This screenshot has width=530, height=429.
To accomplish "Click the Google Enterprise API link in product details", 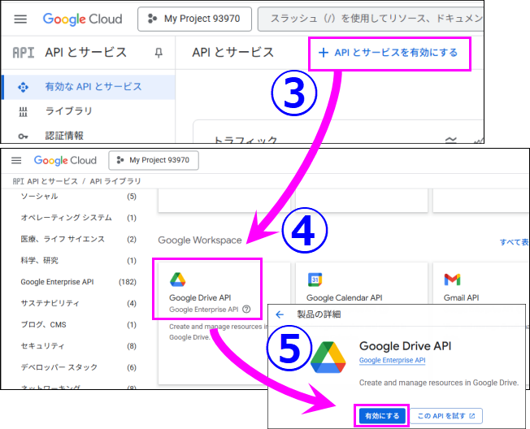I will click(392, 360).
